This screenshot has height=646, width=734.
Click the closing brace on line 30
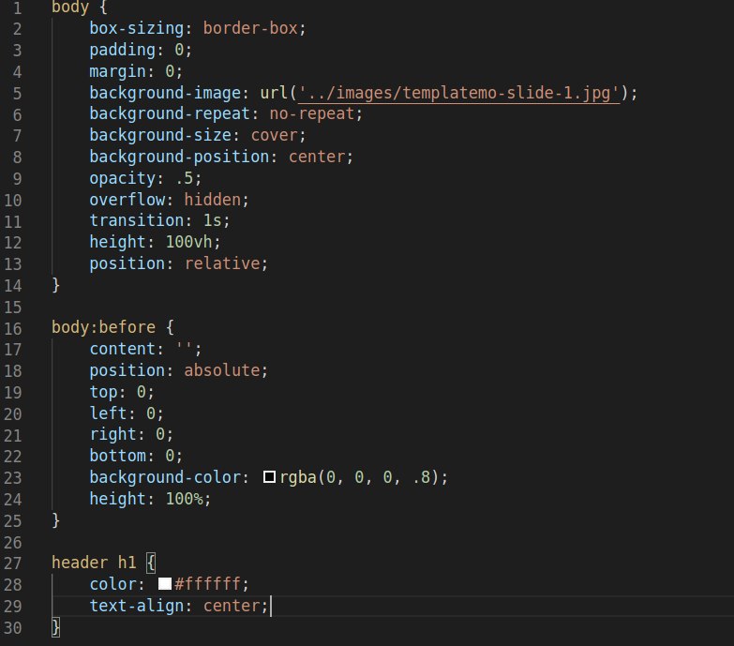(x=55, y=627)
